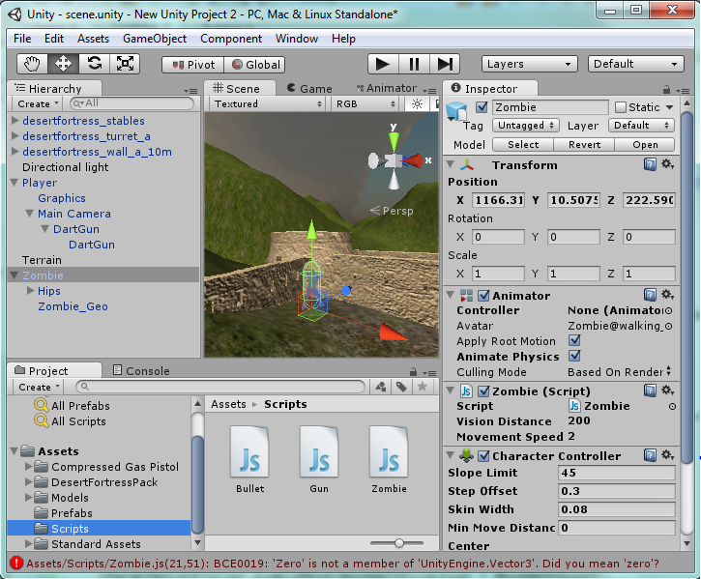The width and height of the screenshot is (701, 579).
Task: Click the red error icon in status bar
Action: 16,563
